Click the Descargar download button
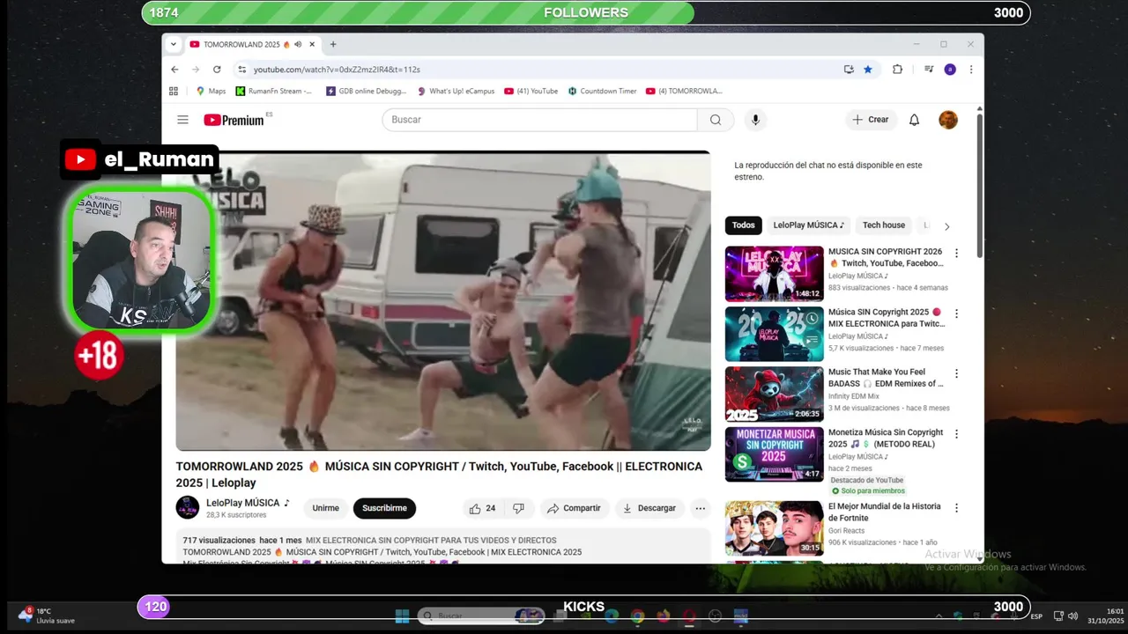 (x=649, y=508)
